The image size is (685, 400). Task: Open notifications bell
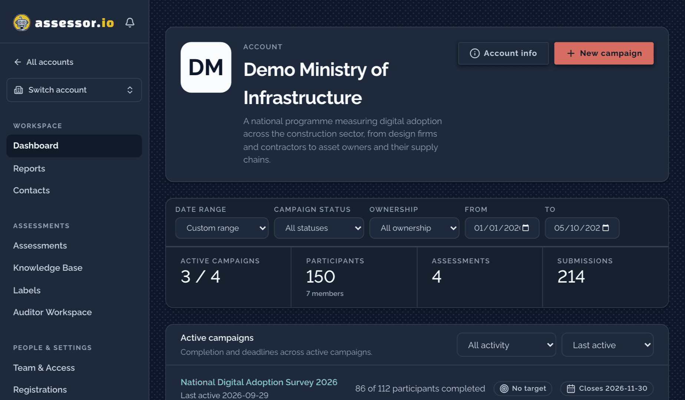coord(130,23)
